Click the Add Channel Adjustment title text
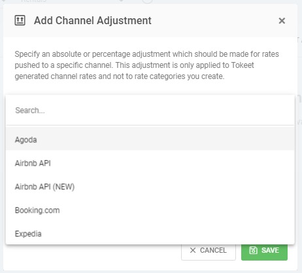The image size is (302, 273). (x=93, y=21)
